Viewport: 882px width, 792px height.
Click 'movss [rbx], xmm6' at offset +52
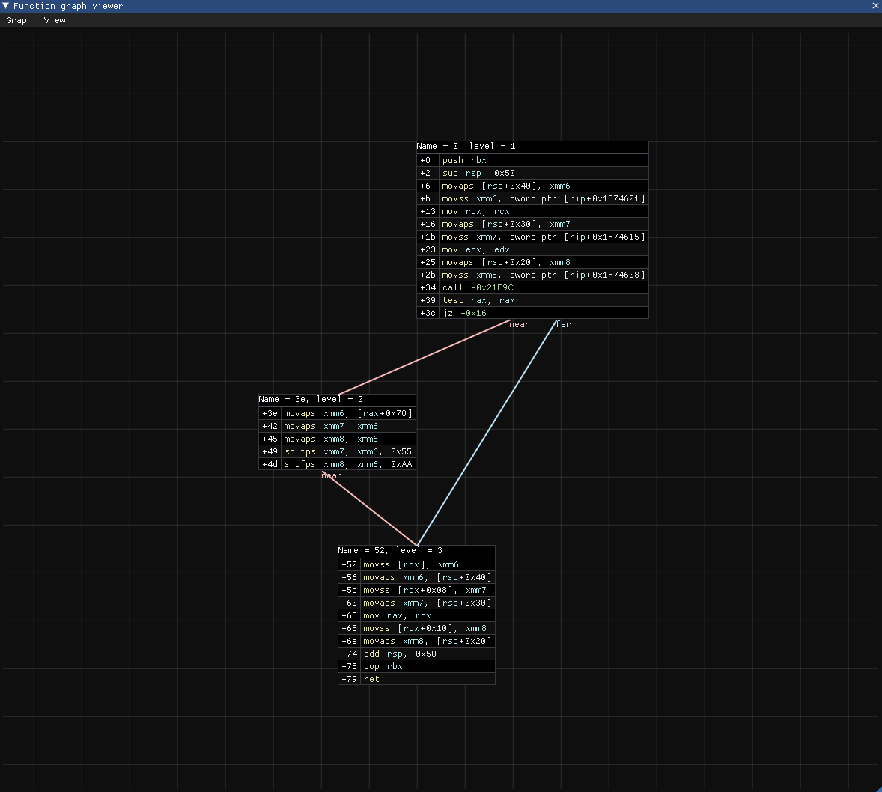[410, 565]
